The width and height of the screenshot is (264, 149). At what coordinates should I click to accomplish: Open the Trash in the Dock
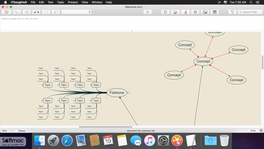[224, 140]
